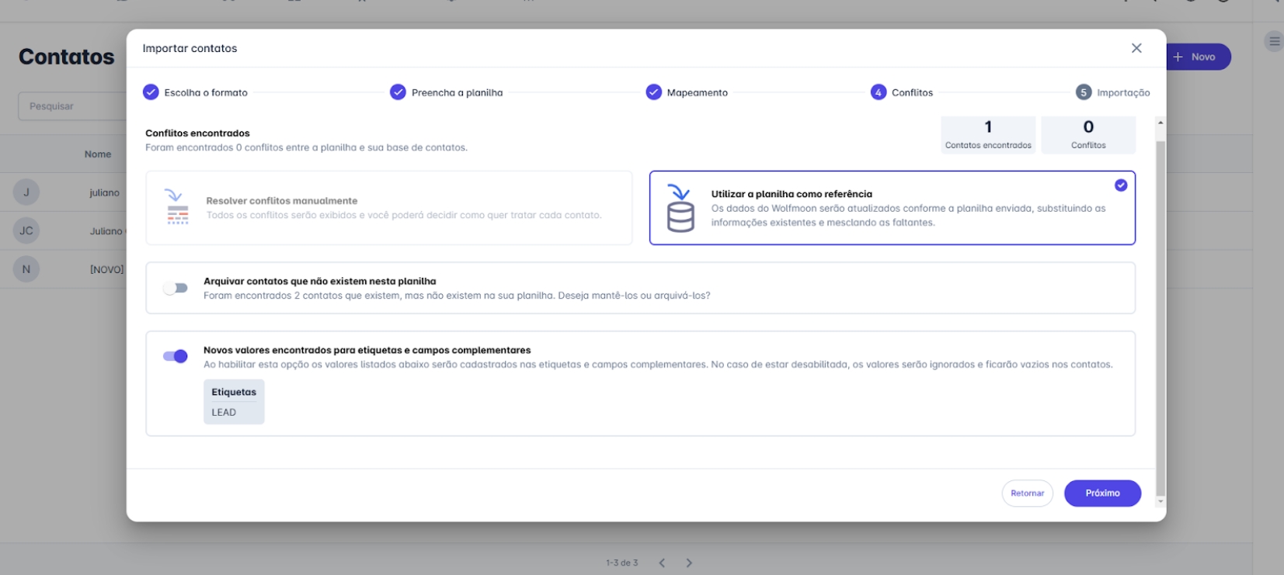Click the Retornar button

pos(1027,494)
